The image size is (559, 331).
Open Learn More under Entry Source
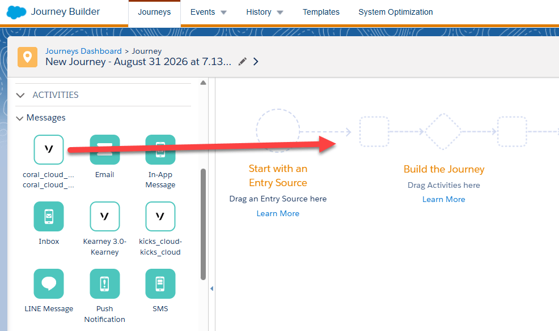tap(278, 213)
